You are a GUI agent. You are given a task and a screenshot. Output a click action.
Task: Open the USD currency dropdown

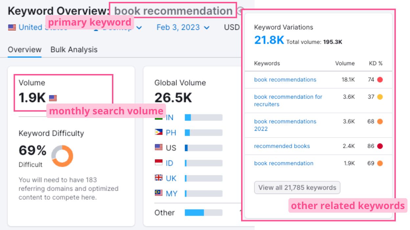(x=232, y=28)
